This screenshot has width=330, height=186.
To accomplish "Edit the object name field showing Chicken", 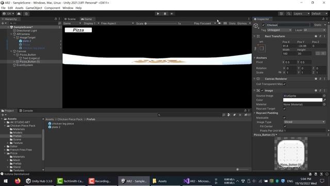I will [288, 25].
